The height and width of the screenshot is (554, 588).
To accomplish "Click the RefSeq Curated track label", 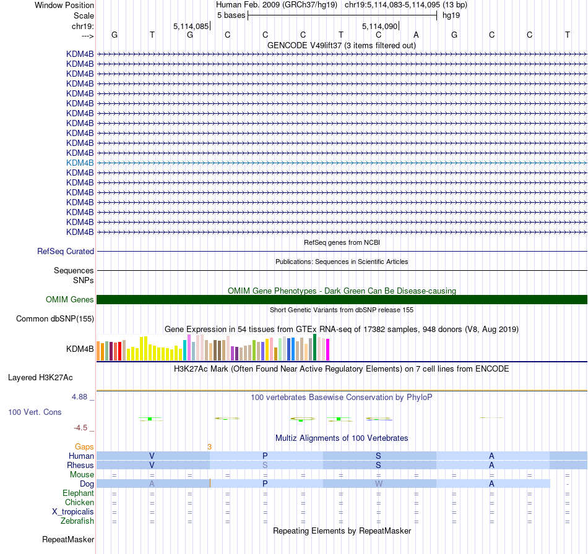I will pyautogui.click(x=65, y=252).
